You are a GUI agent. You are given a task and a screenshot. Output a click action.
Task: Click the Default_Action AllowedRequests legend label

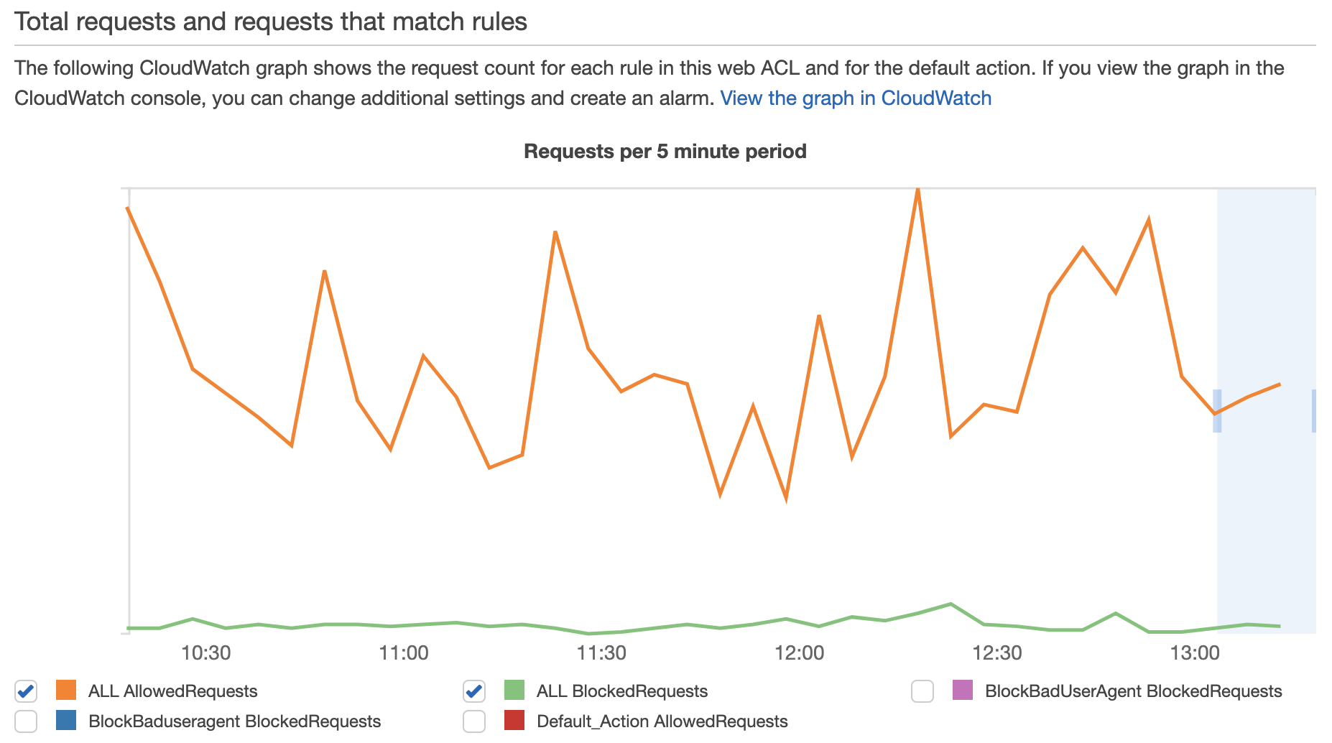[662, 721]
